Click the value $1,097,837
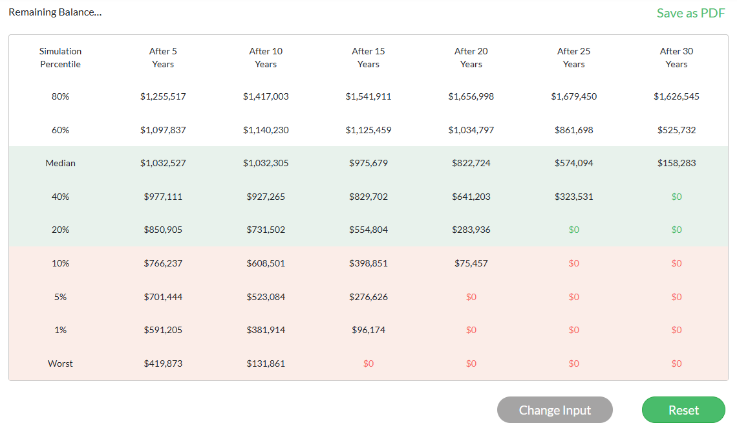 click(x=163, y=130)
